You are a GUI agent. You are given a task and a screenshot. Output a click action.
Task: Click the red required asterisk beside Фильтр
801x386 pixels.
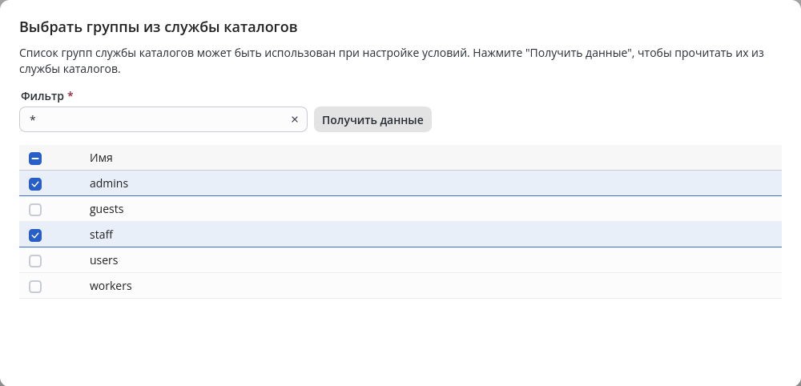coord(70,95)
